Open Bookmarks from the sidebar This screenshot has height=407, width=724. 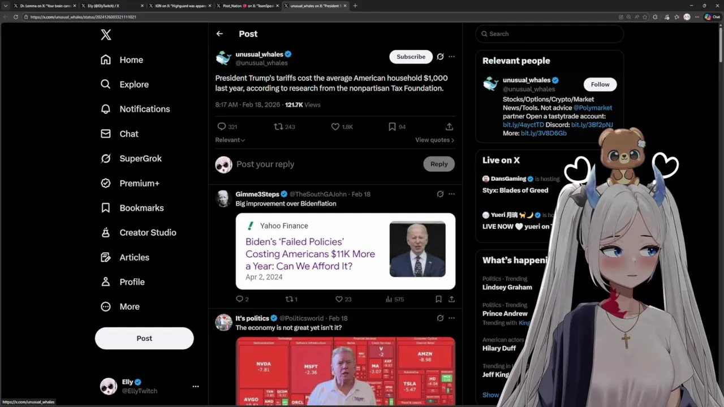coord(132,208)
